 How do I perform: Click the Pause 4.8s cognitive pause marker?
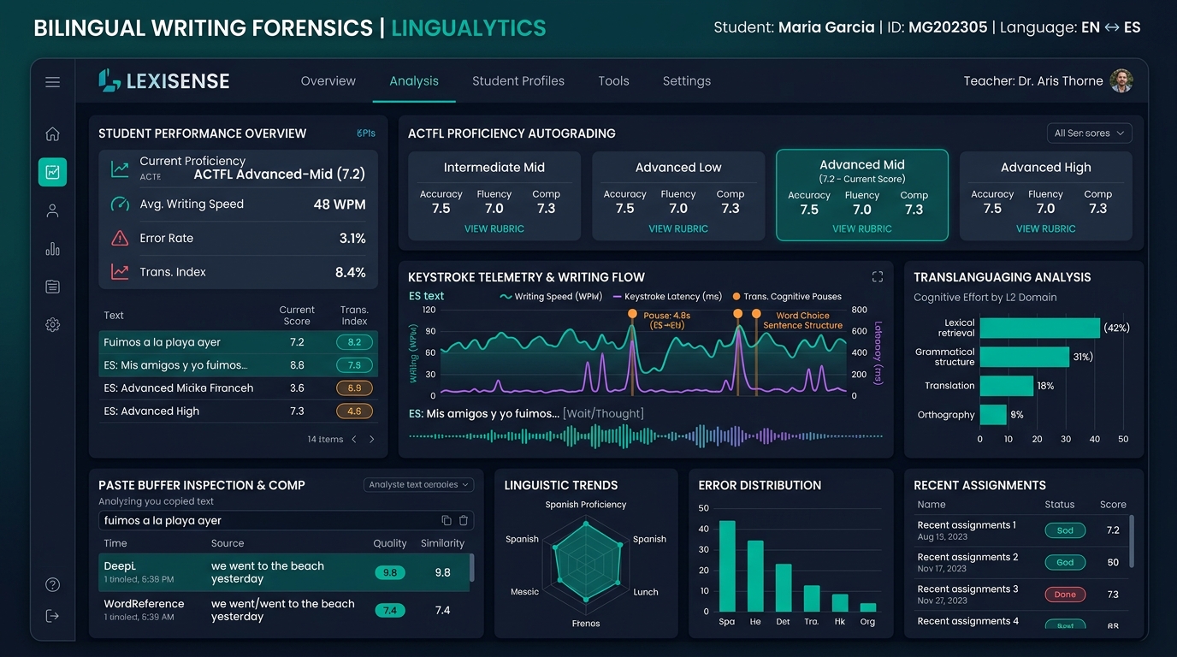(632, 314)
